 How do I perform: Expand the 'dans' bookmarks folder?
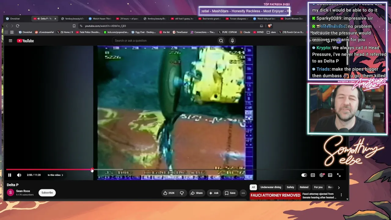coord(271,32)
